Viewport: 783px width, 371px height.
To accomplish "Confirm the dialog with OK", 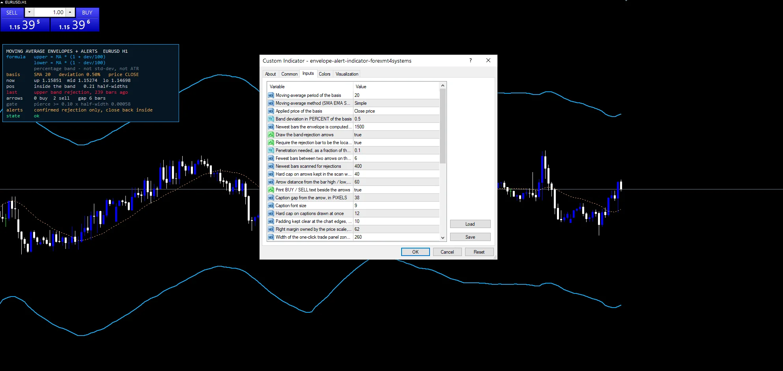I will pyautogui.click(x=415, y=252).
